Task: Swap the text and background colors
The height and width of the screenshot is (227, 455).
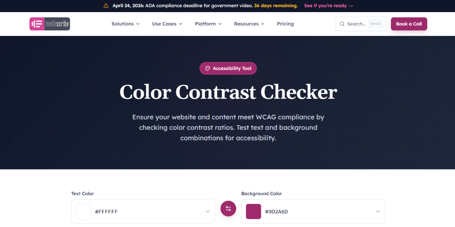Action: coord(228,208)
